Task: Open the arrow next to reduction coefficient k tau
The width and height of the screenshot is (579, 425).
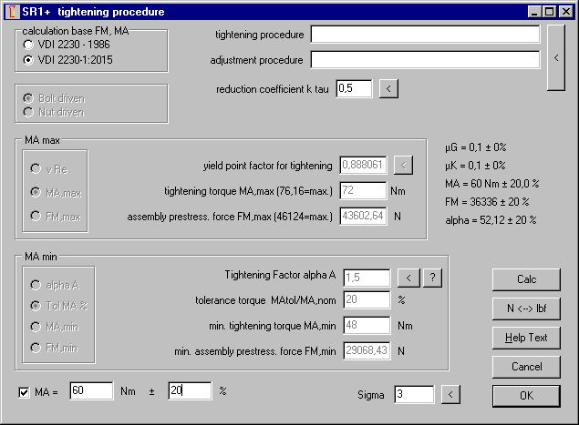Action: pos(388,88)
